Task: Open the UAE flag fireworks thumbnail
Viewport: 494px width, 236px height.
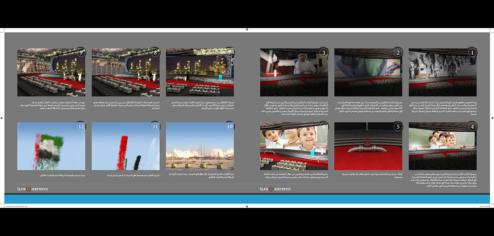Action: [x=51, y=146]
